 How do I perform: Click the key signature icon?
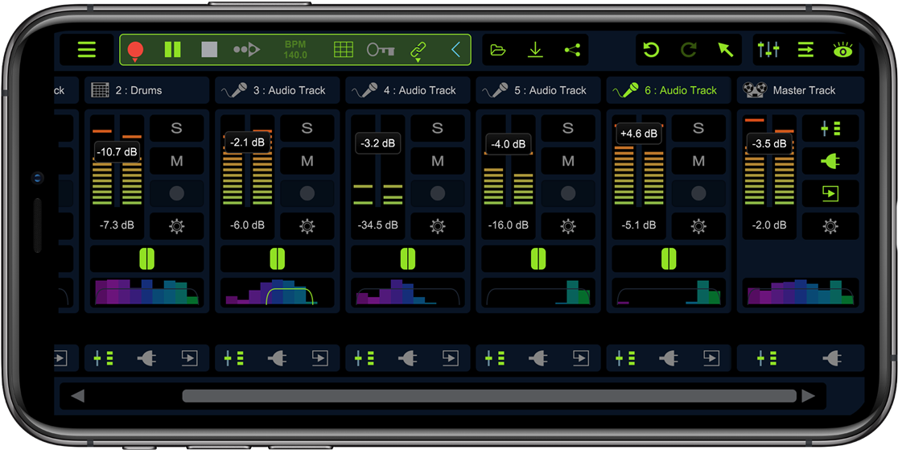click(x=381, y=50)
